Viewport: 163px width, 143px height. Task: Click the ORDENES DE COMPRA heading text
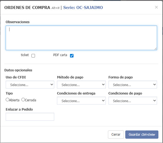(x=27, y=8)
